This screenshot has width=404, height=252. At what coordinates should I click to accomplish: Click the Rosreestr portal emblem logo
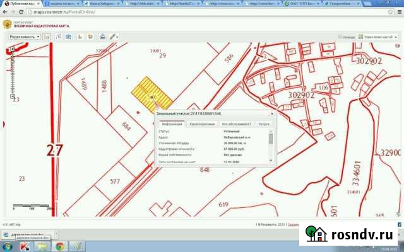7,25
